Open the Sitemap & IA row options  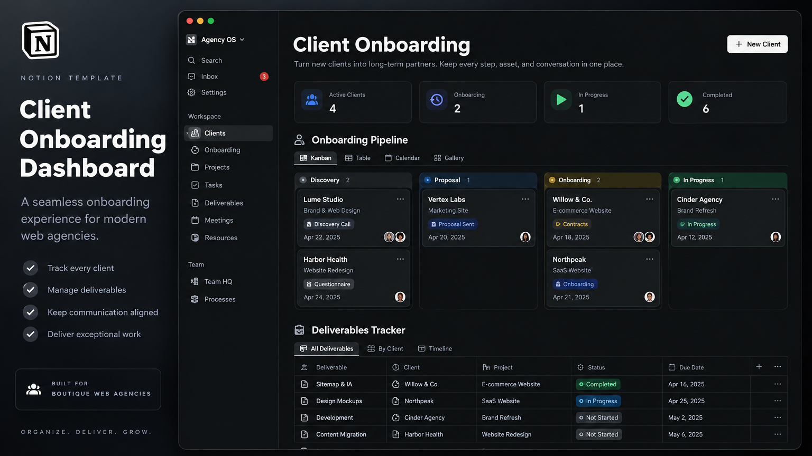[x=778, y=384]
